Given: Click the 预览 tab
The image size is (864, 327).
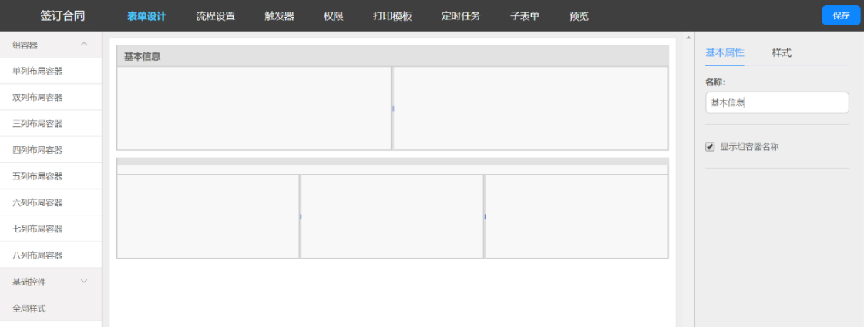Looking at the screenshot, I should click(x=579, y=16).
